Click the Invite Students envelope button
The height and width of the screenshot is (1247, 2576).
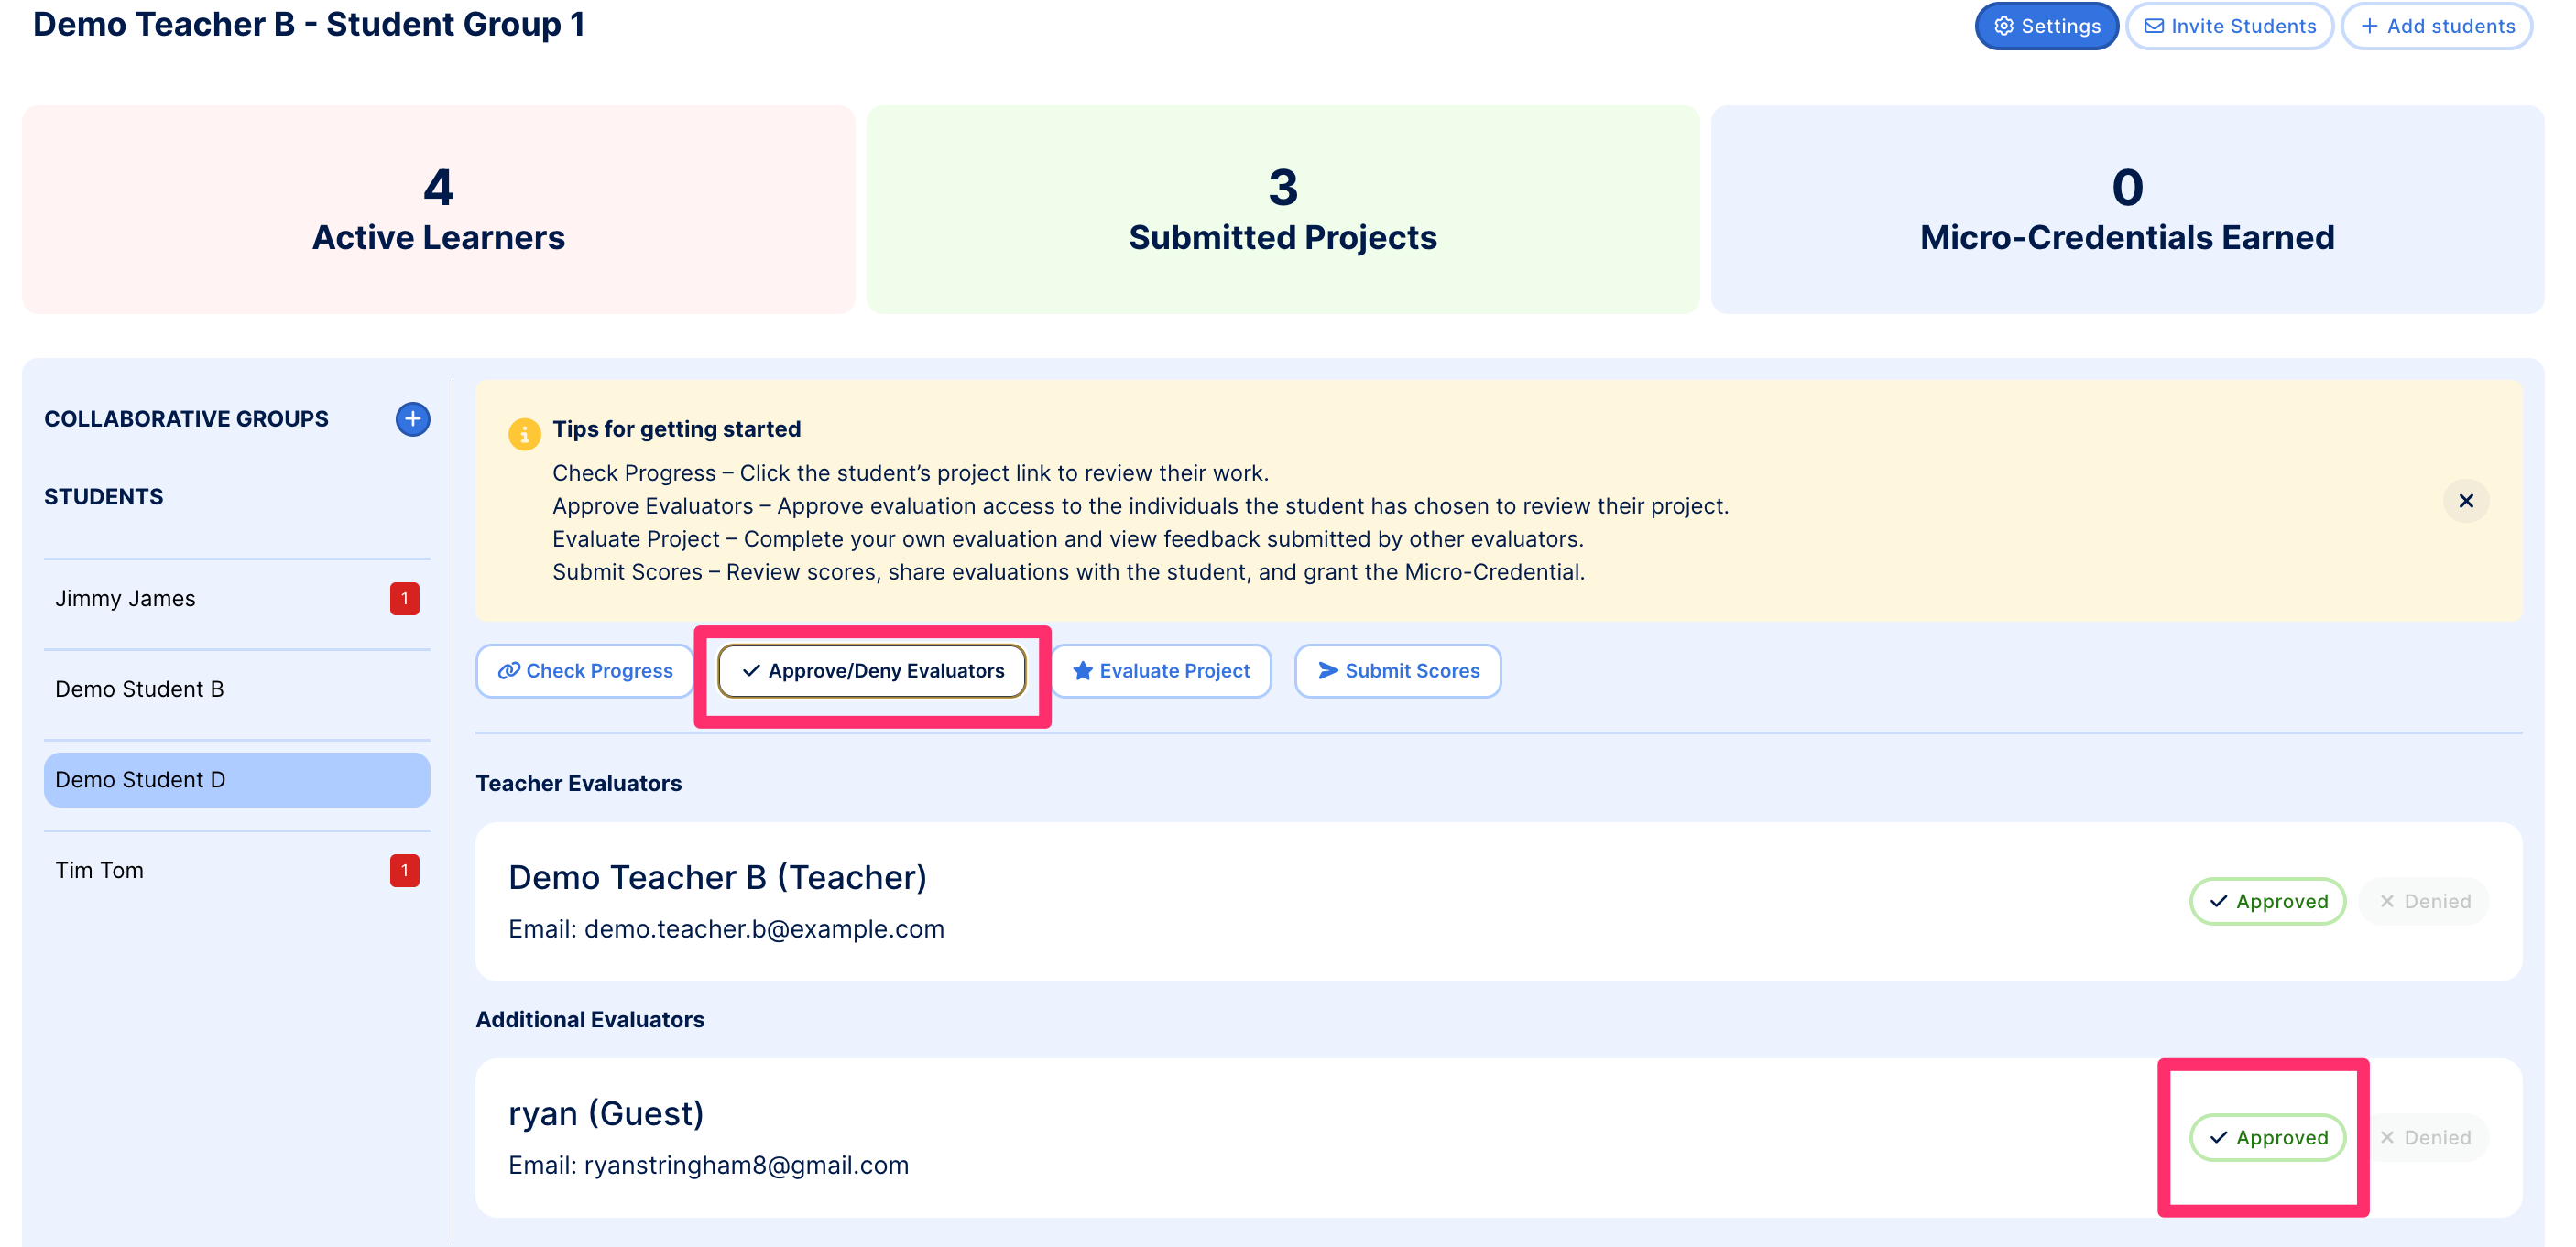tap(2228, 26)
